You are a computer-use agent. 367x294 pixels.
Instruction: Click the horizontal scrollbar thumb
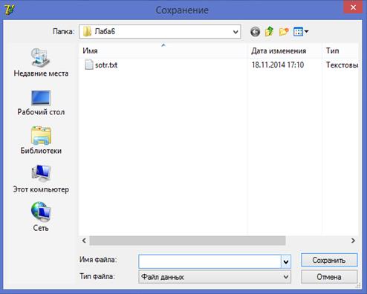tap(187, 241)
